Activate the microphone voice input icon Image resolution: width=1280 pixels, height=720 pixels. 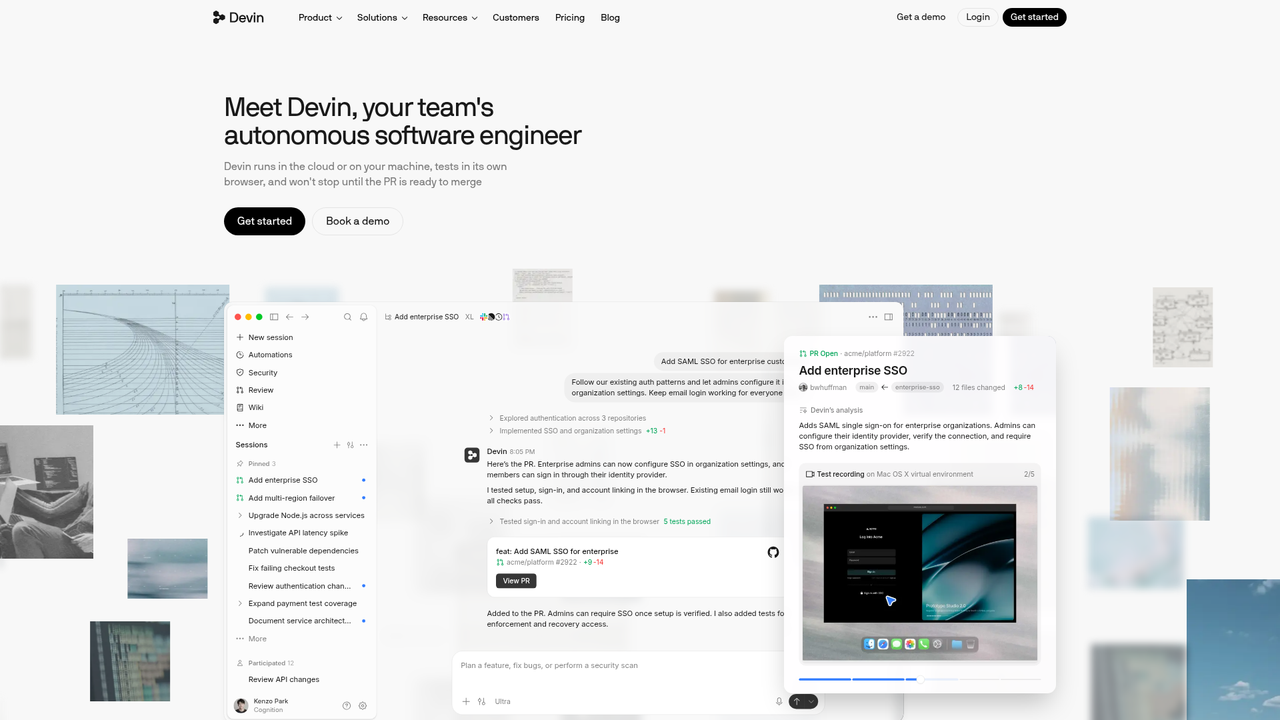[x=779, y=702]
